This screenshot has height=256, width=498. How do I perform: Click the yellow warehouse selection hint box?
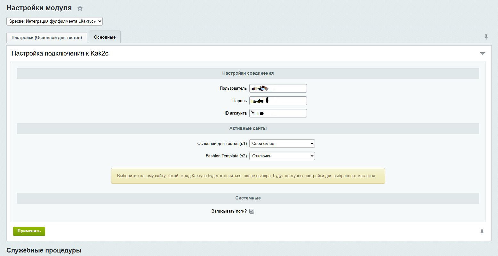[248, 176]
